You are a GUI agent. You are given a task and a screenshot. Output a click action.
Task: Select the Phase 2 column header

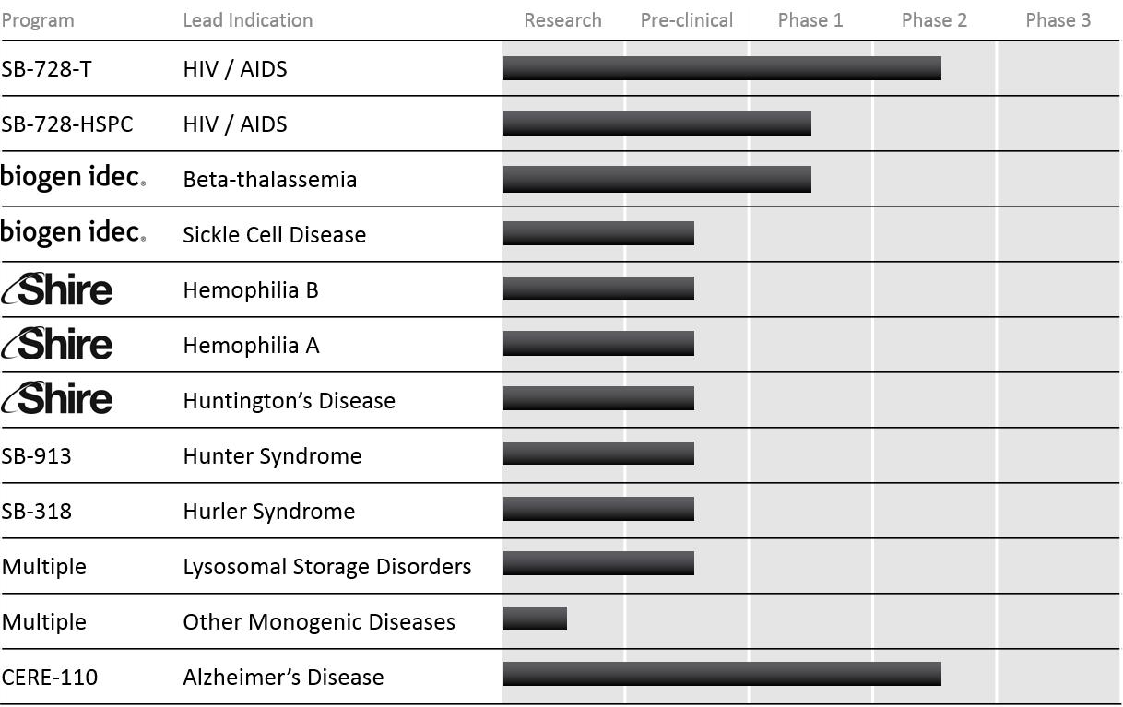click(x=934, y=20)
